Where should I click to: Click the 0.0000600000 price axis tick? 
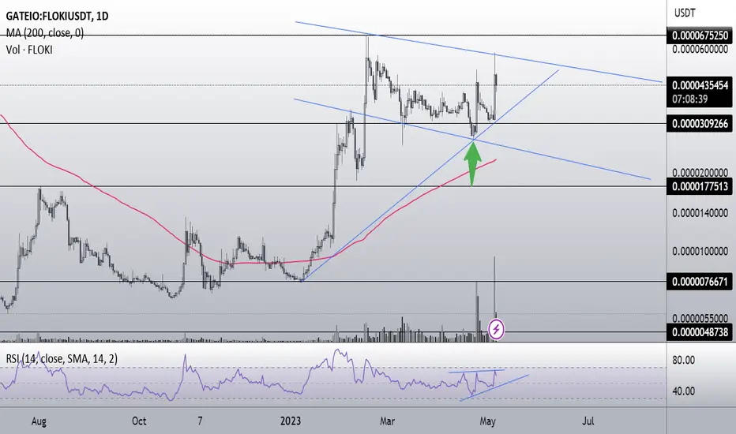point(700,49)
